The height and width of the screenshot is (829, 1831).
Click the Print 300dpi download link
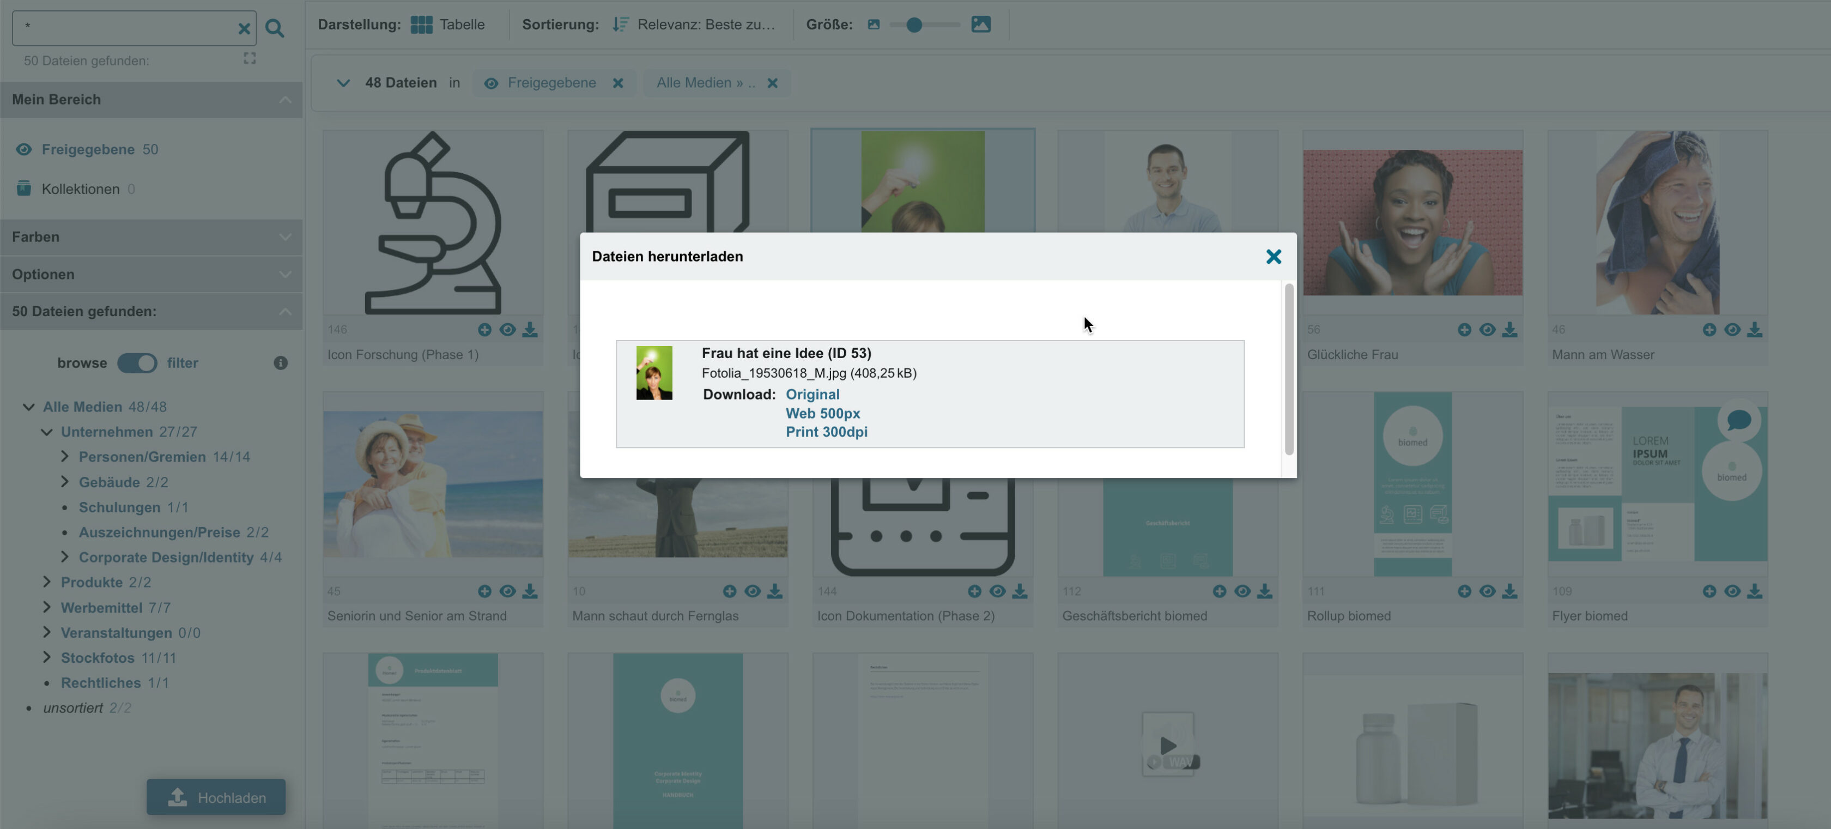pyautogui.click(x=827, y=432)
